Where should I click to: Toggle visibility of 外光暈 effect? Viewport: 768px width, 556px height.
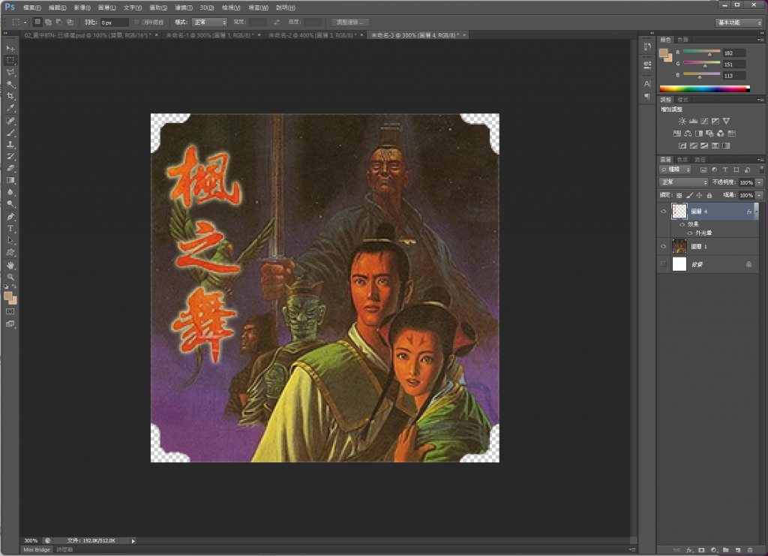(x=690, y=233)
